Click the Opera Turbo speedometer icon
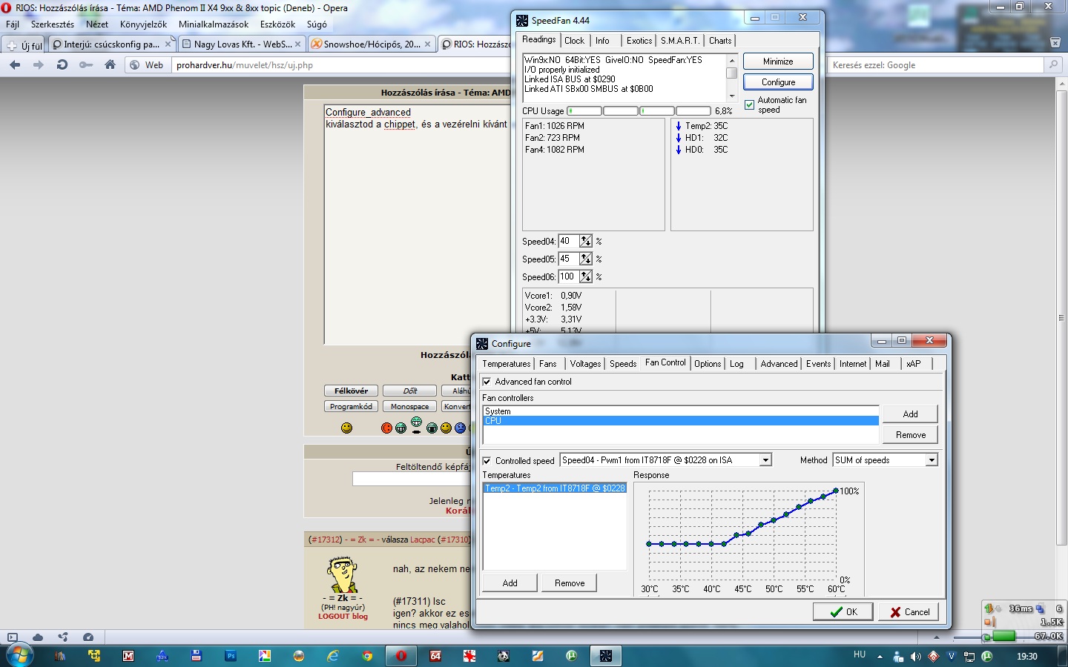This screenshot has width=1068, height=667. [88, 637]
